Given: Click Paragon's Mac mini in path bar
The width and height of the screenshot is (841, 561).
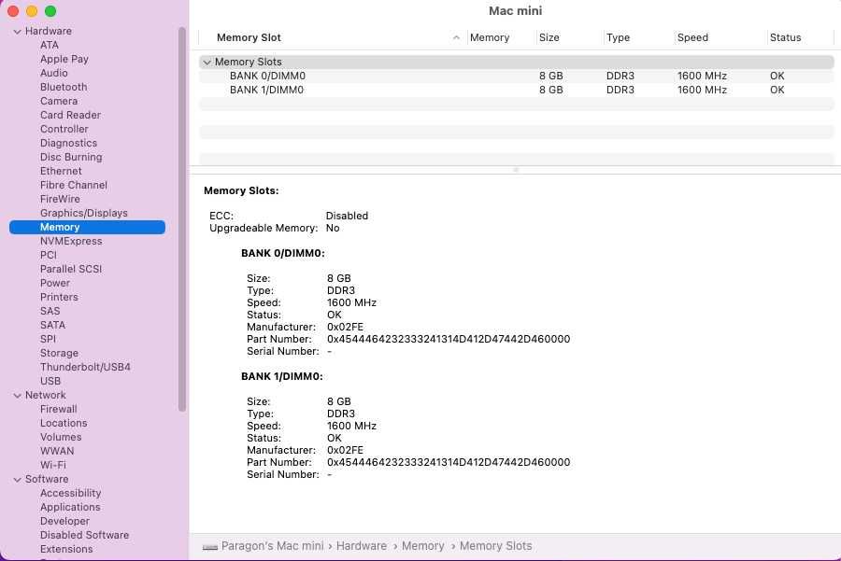Looking at the screenshot, I should [273, 546].
